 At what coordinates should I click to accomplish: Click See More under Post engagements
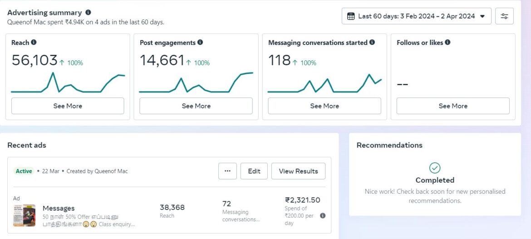(196, 106)
